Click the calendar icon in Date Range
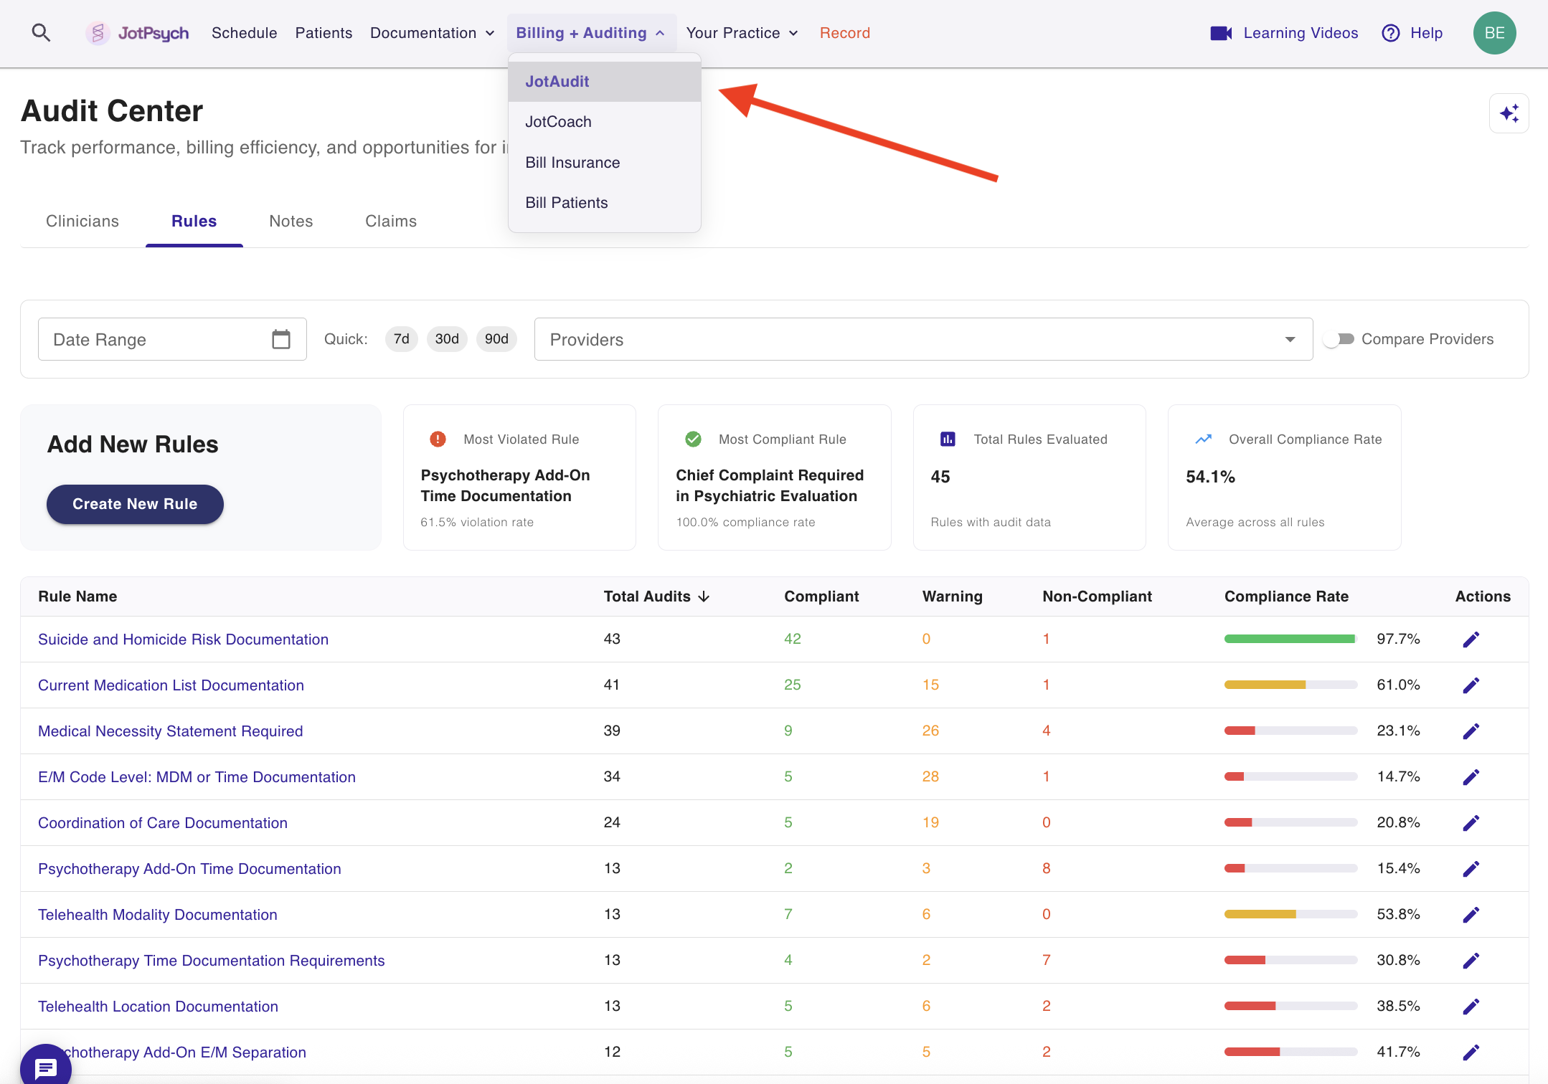Viewport: 1548px width, 1084px height. point(280,339)
